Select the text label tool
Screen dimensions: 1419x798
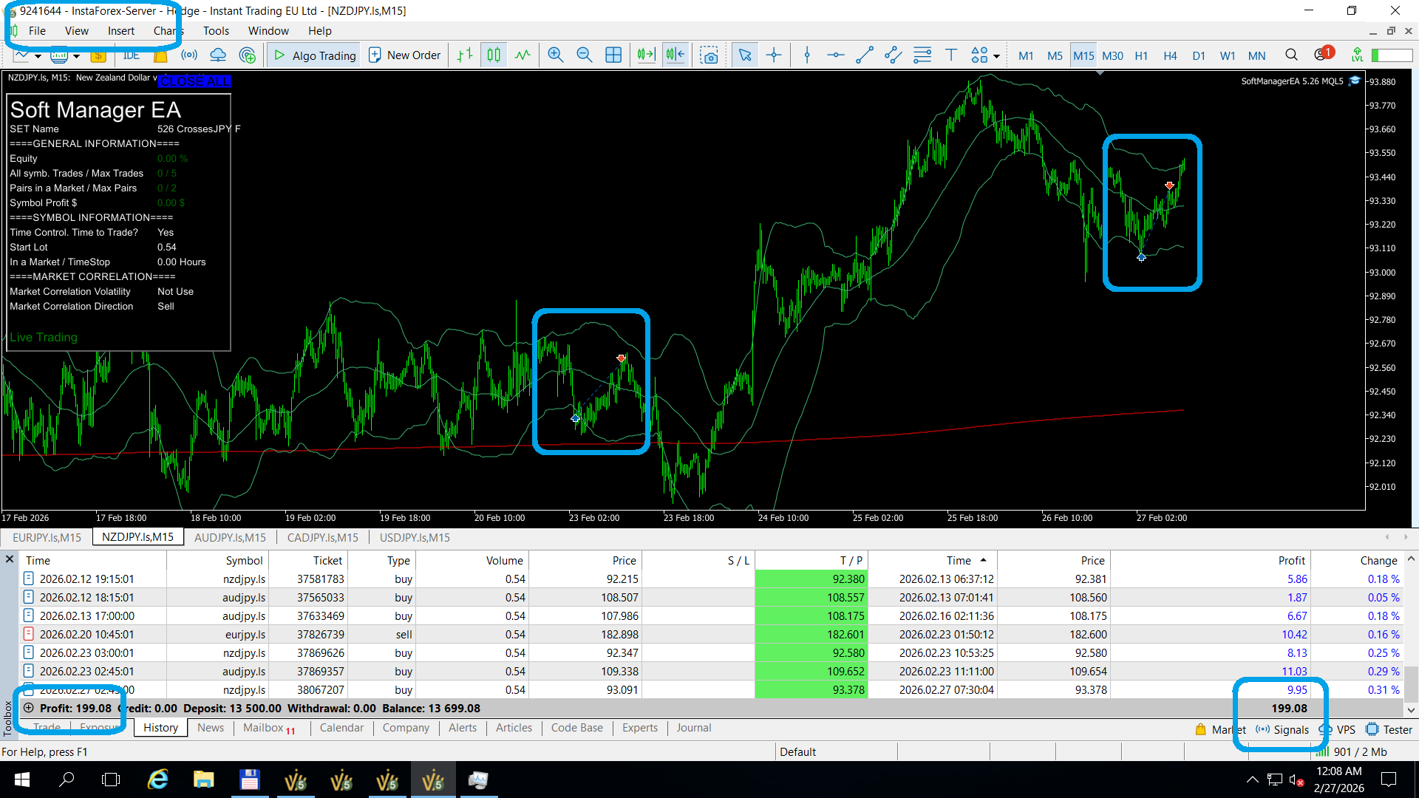(x=951, y=55)
